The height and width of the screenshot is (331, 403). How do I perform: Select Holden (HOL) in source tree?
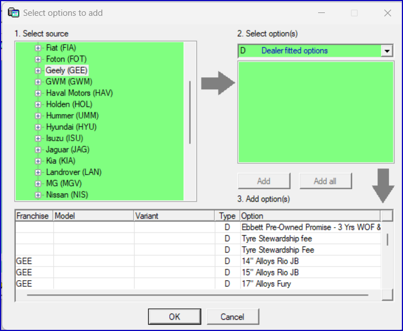[x=68, y=104]
